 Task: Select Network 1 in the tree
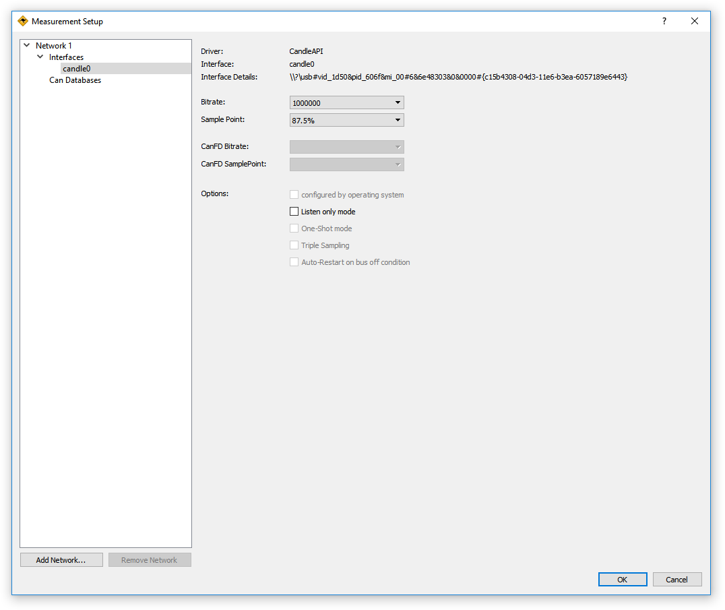tap(54, 46)
